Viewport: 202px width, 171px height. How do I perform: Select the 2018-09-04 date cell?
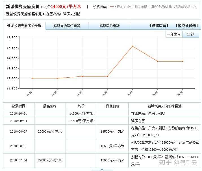coord(18,121)
